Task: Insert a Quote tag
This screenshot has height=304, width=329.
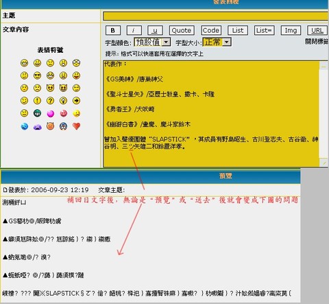Action: pyautogui.click(x=182, y=30)
